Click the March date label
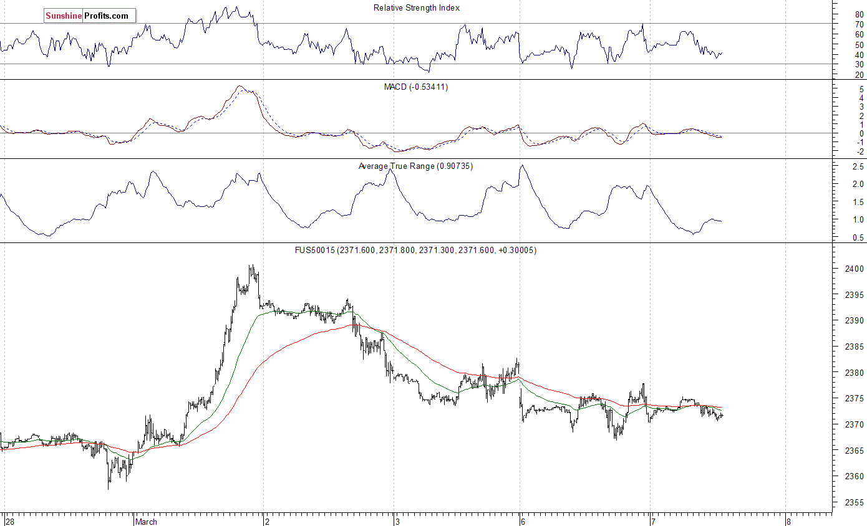The width and height of the screenshot is (867, 526). point(147,521)
